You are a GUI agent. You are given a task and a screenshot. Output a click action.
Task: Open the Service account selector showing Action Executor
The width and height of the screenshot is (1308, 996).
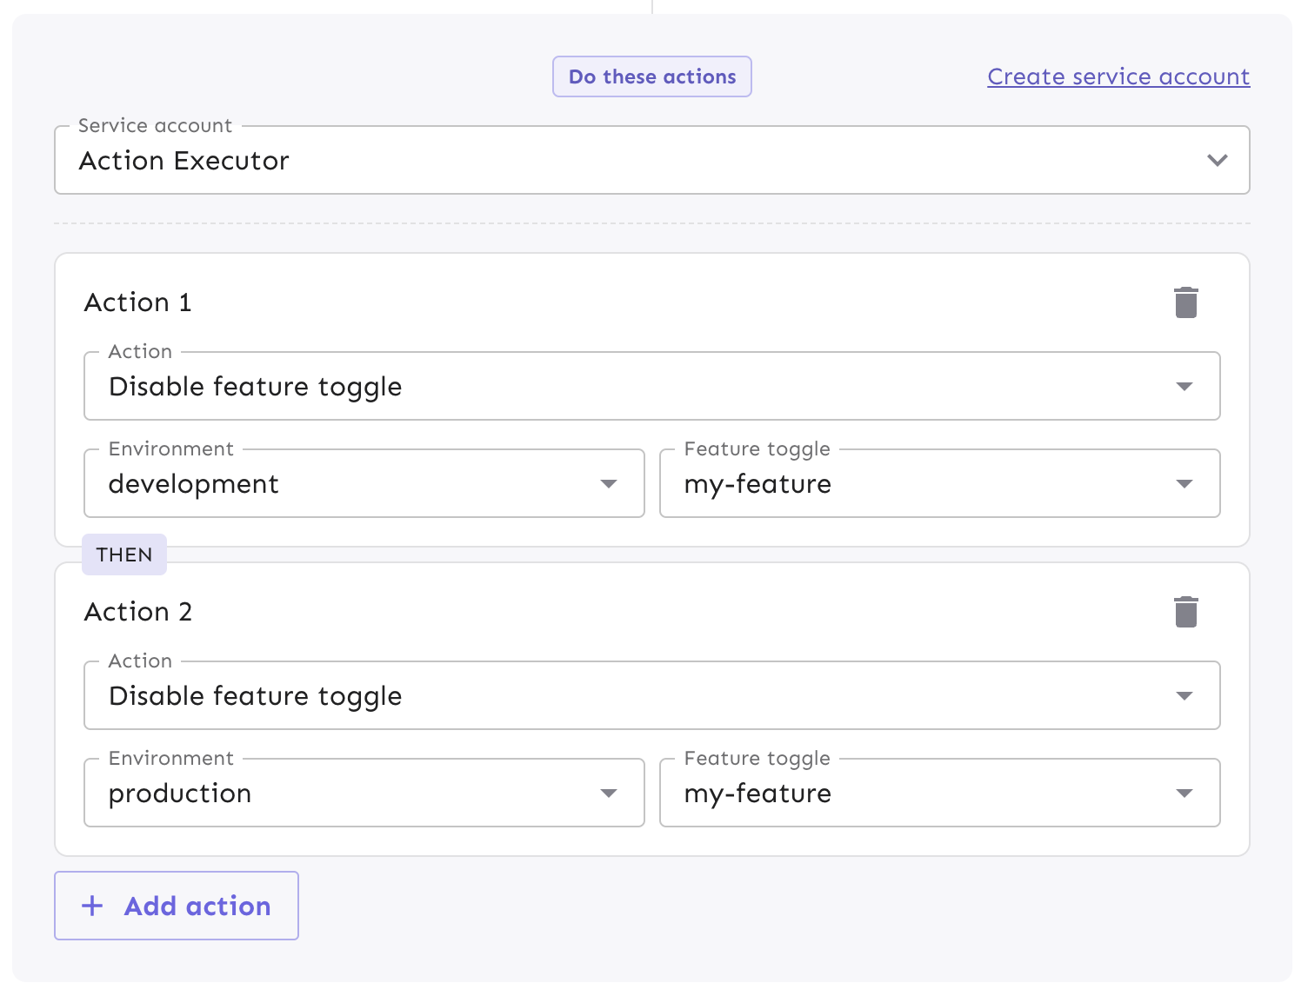(x=651, y=160)
